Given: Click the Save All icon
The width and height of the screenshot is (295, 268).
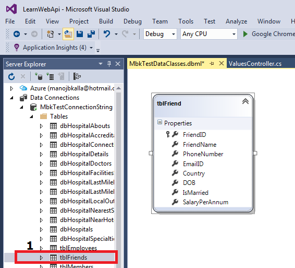Looking at the screenshot, I should click(x=91, y=34).
